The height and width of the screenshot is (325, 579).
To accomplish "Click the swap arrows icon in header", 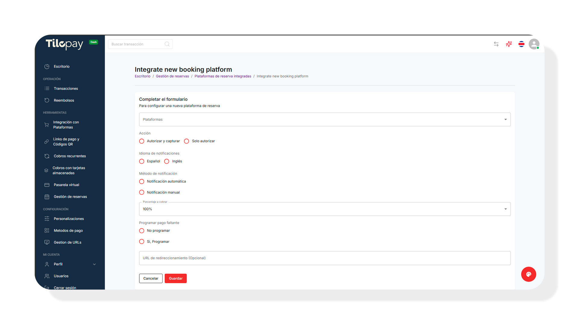I will point(496,44).
